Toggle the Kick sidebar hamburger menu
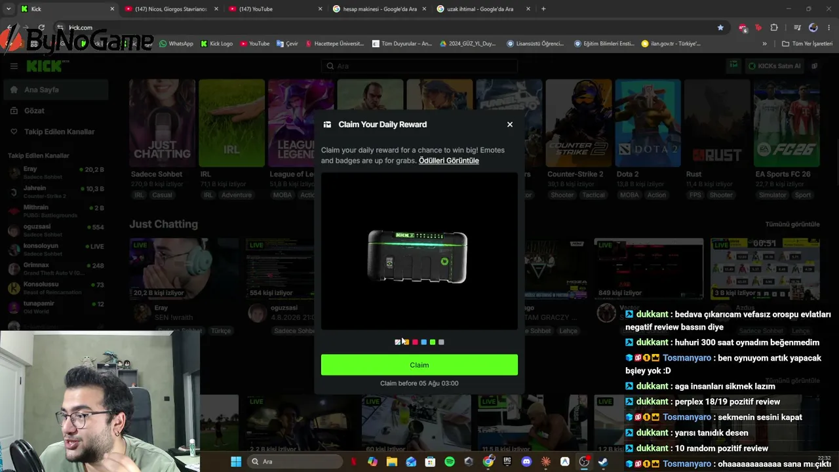The height and width of the screenshot is (472, 839). point(14,66)
